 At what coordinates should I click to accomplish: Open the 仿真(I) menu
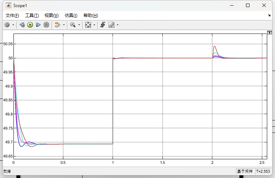pyautogui.click(x=71, y=16)
